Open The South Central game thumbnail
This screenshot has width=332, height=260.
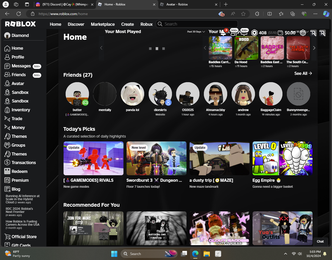coord(298,48)
